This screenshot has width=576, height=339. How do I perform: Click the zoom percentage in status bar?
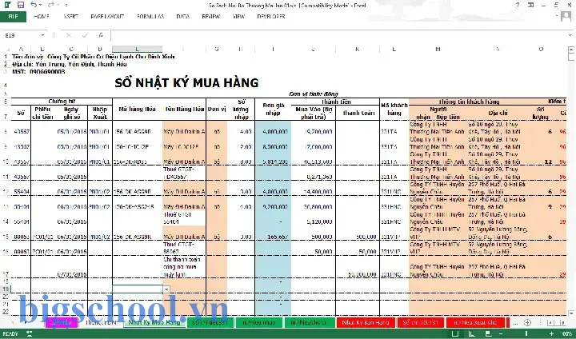pos(566,333)
